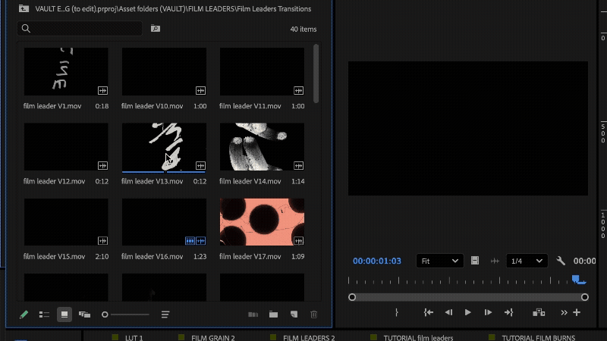Open the LUT 1 sequence tab

pyautogui.click(x=134, y=337)
